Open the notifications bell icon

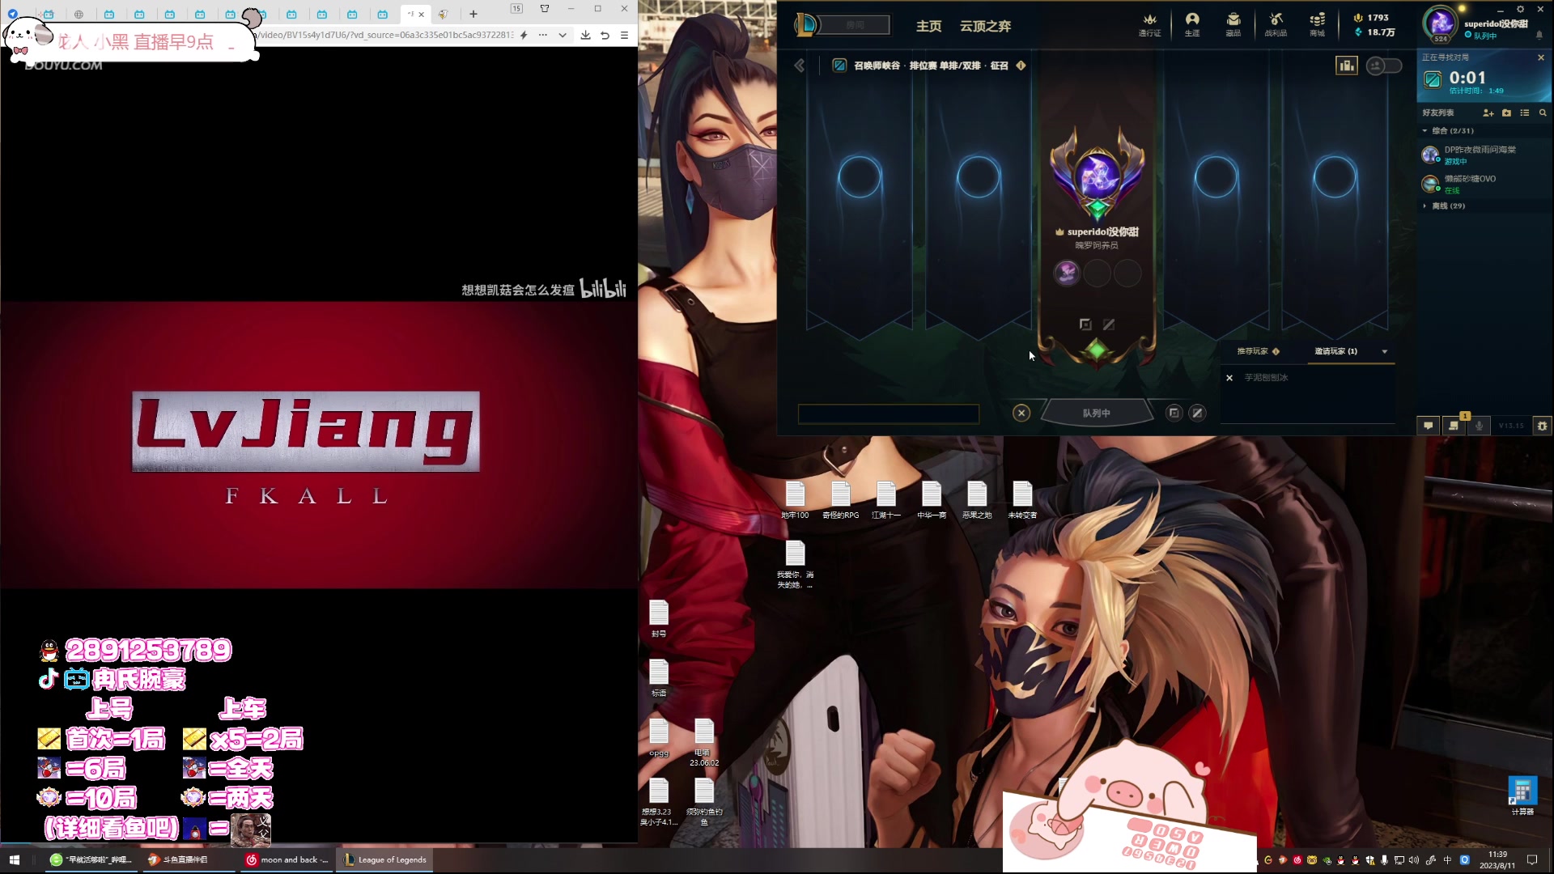pyautogui.click(x=1539, y=35)
